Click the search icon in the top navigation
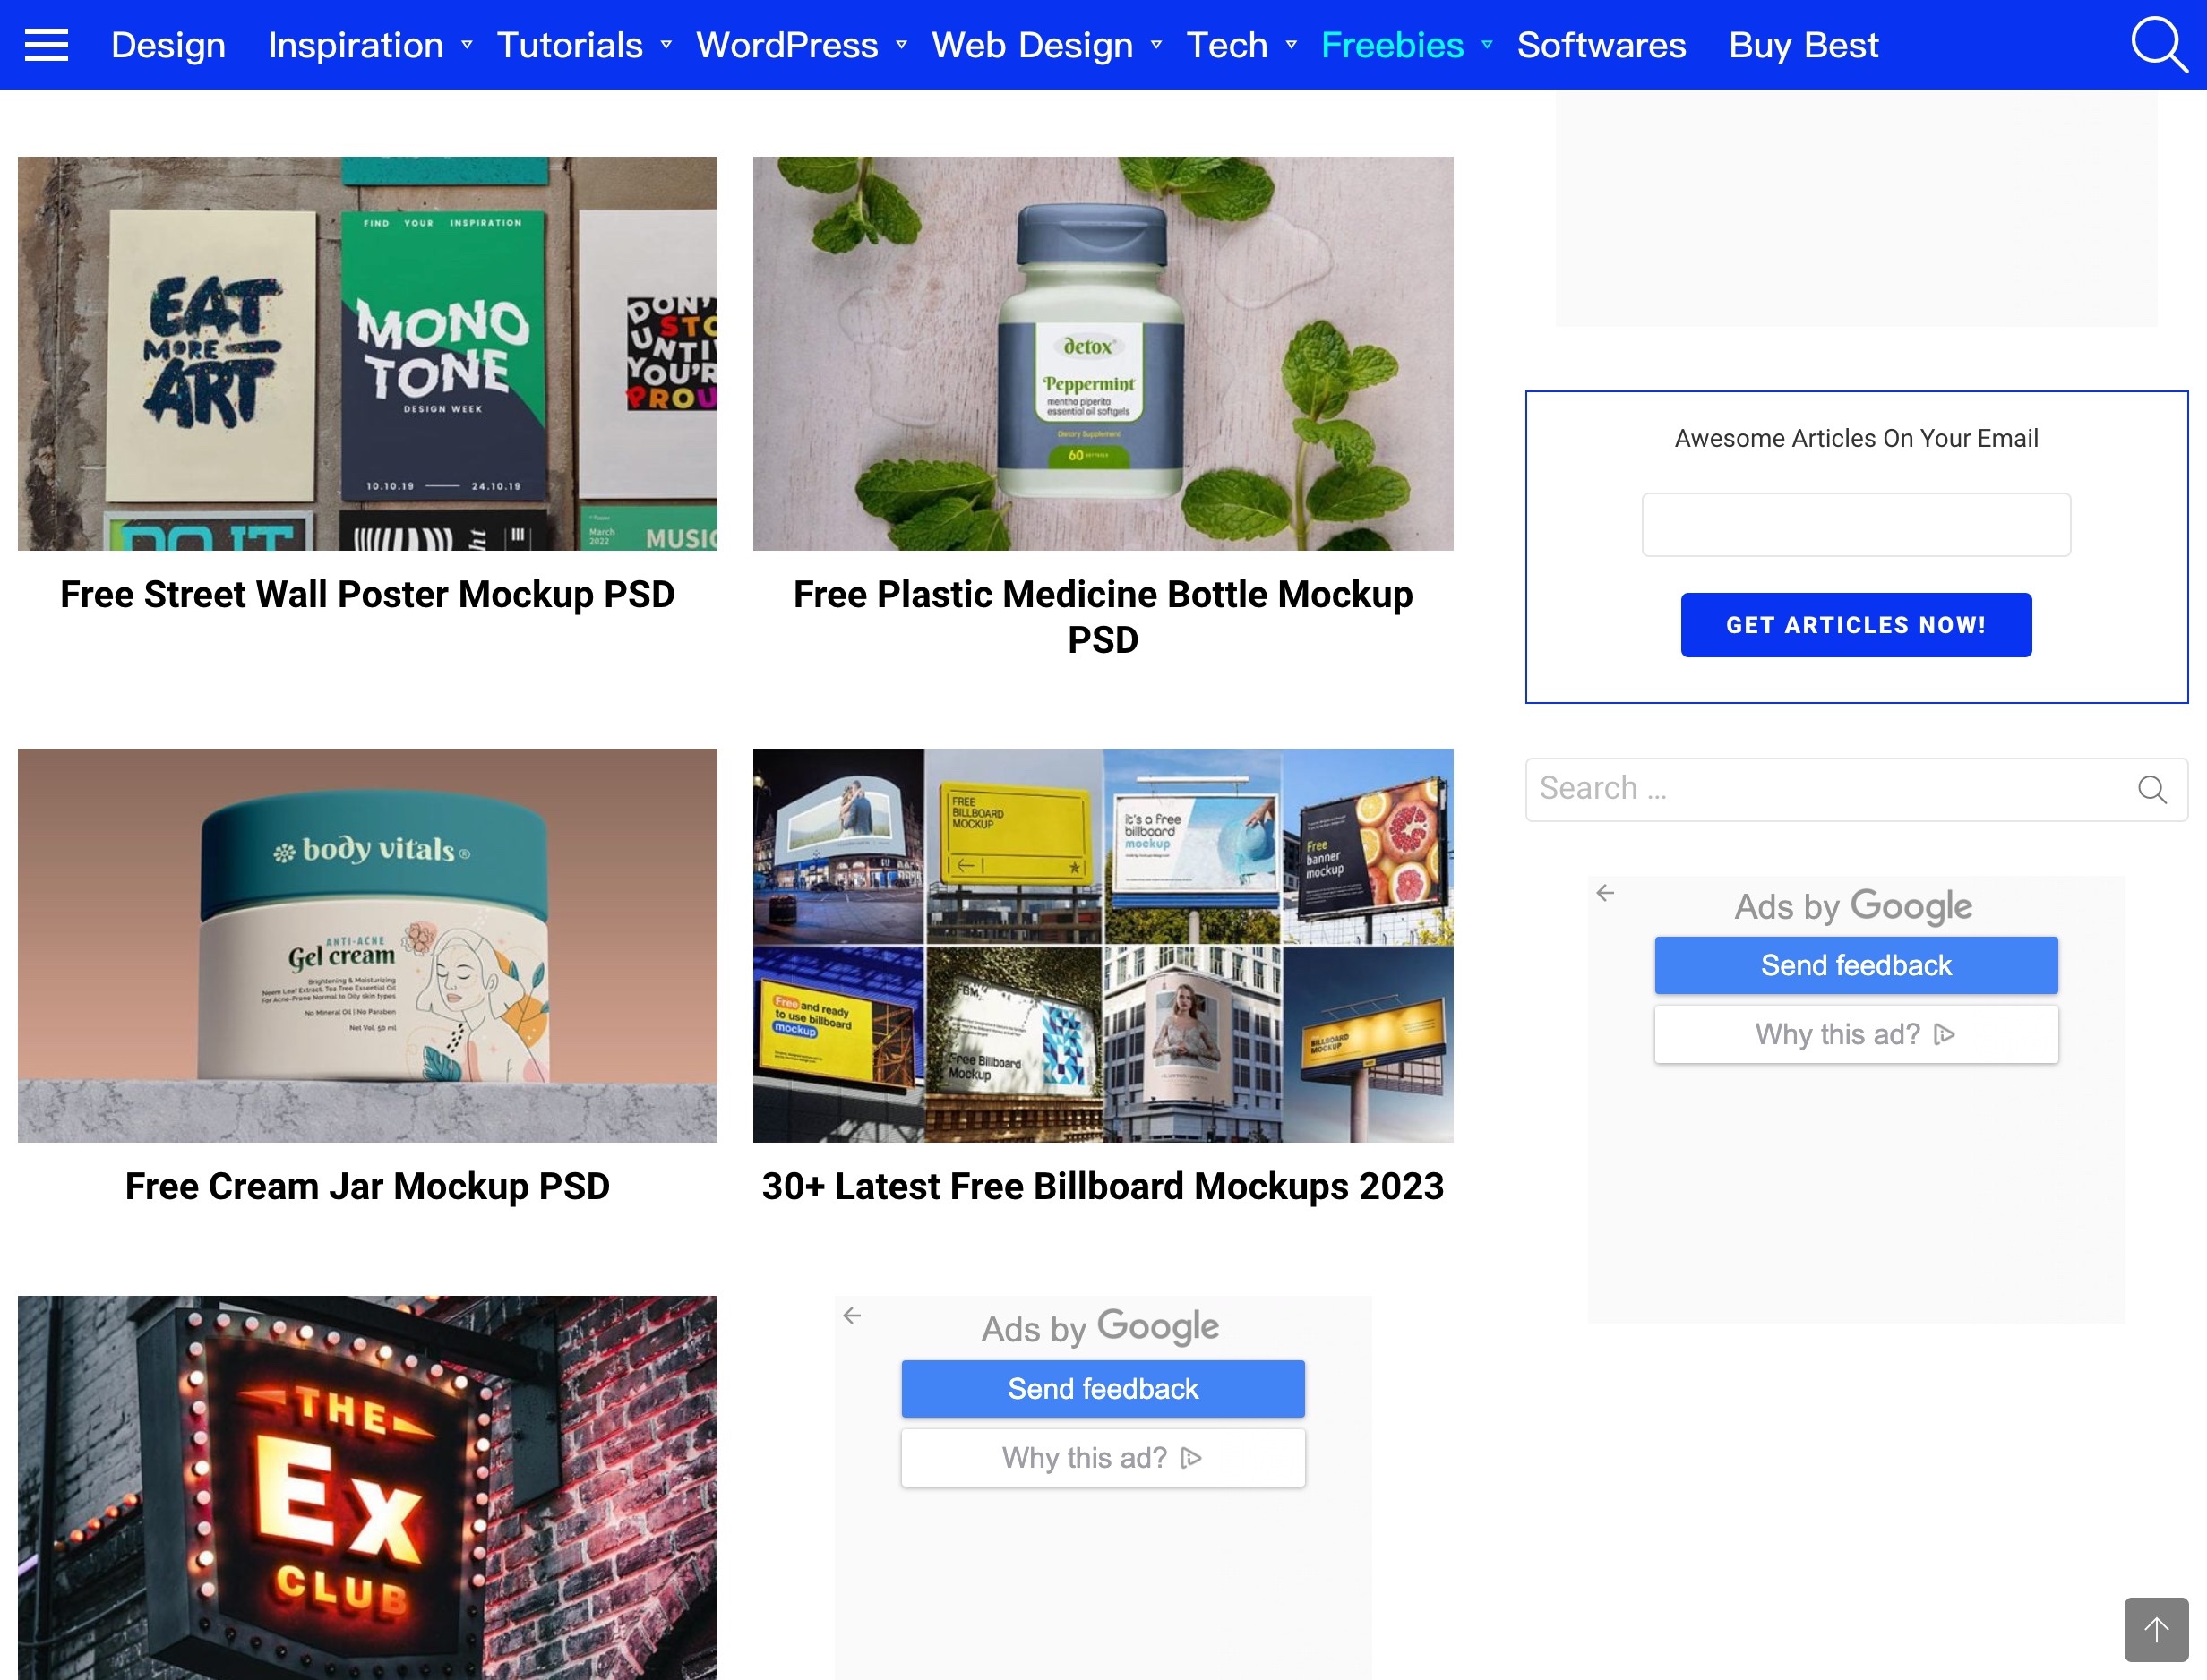 pyautogui.click(x=2160, y=44)
